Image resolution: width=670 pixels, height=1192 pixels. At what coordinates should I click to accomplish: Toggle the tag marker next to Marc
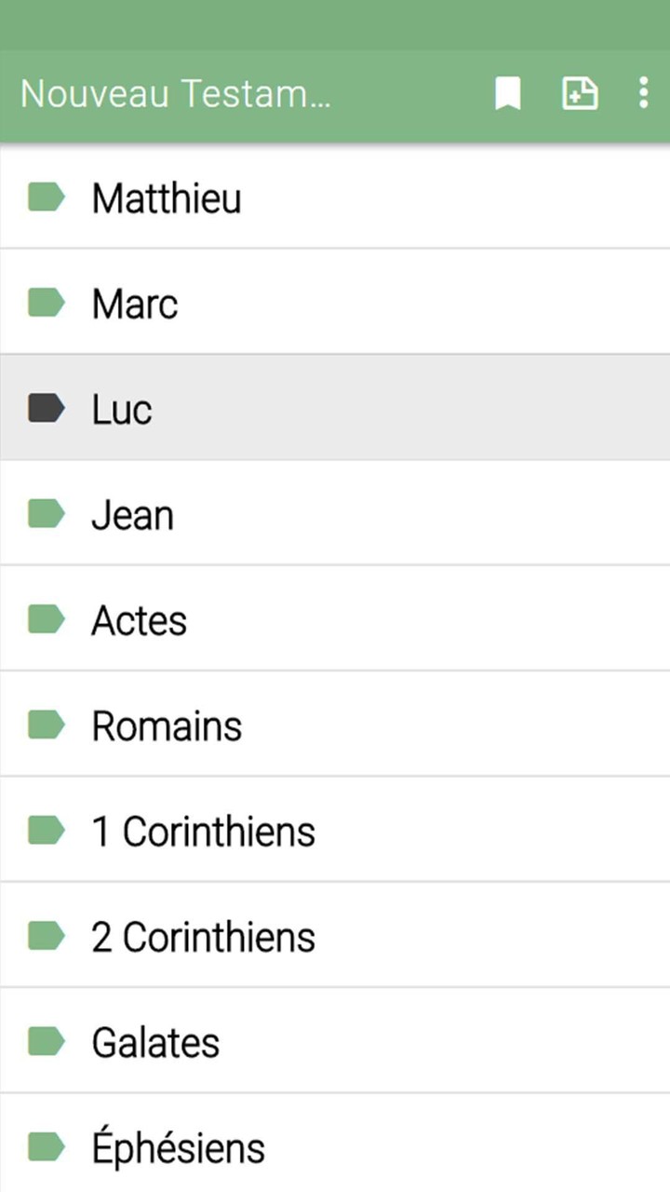coord(46,303)
